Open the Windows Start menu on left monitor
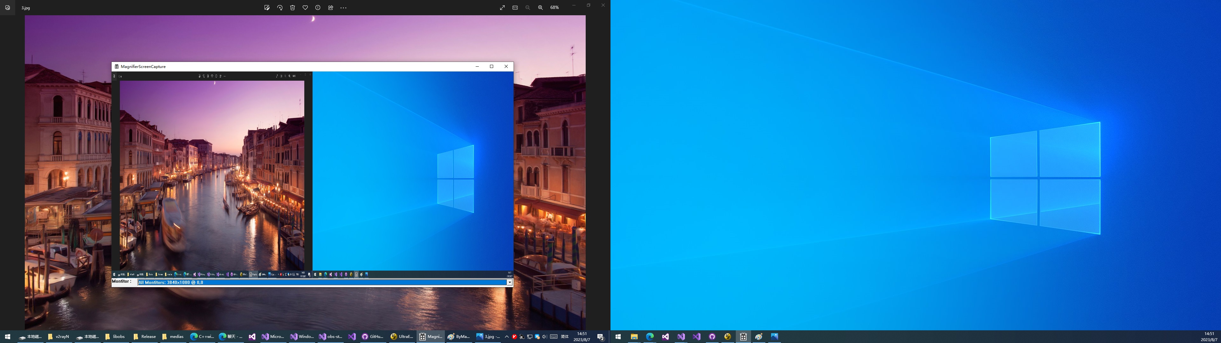This screenshot has height=343, width=1221. pyautogui.click(x=8, y=337)
